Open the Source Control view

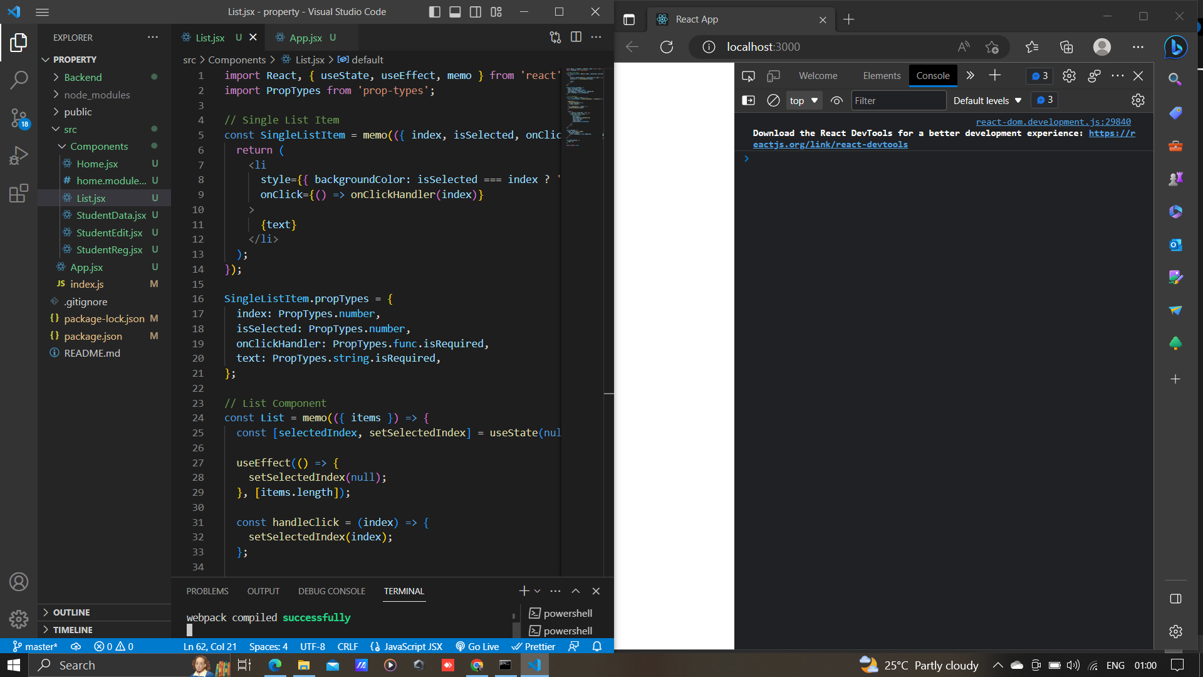19,118
